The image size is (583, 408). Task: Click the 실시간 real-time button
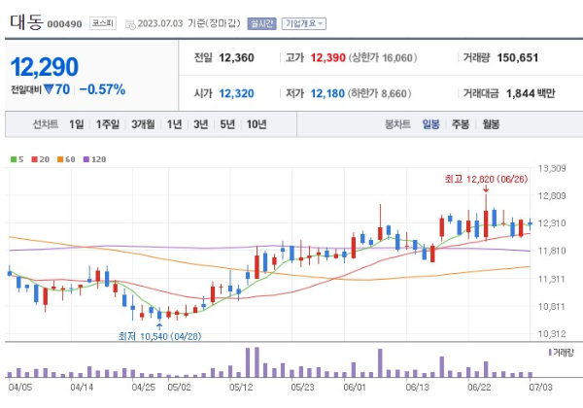pos(261,23)
